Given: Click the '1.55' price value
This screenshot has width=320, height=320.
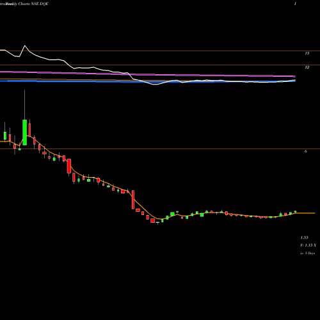Looking at the screenshot, I should pos(304,237).
